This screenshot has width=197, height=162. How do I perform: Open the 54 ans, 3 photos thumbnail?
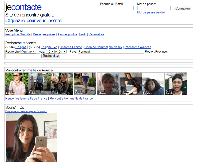(x=130, y=84)
